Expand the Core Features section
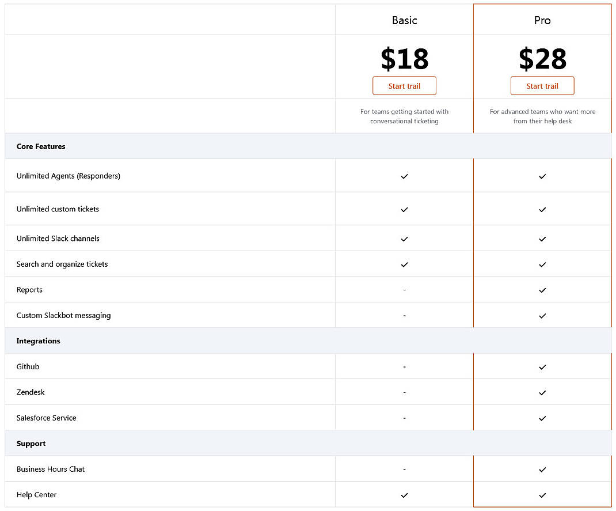616x511 pixels. [x=40, y=146]
